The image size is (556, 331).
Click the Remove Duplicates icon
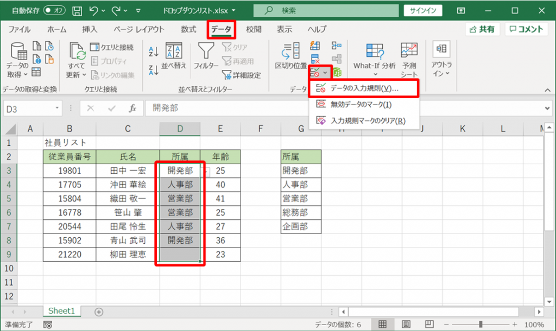pyautogui.click(x=315, y=59)
